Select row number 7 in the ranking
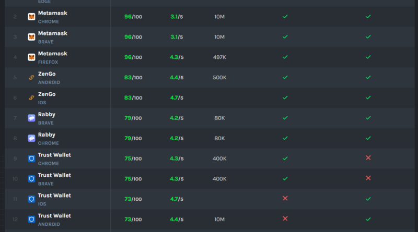The image size is (418, 232). coord(15,118)
